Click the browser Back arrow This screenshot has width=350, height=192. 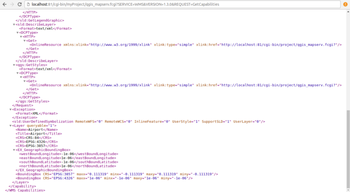point(5,4)
